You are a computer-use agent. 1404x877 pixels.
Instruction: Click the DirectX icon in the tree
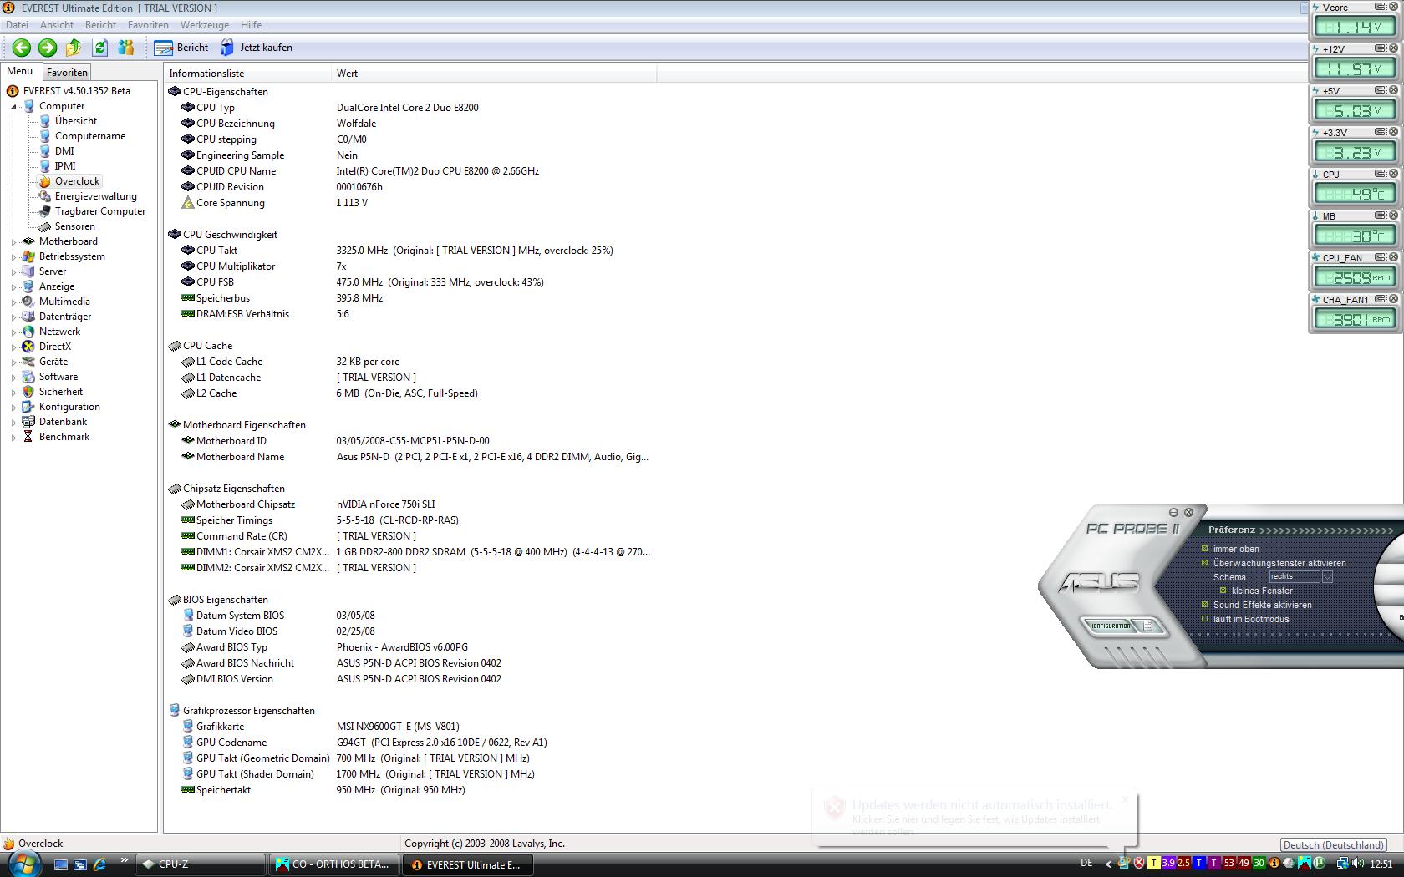pos(28,347)
